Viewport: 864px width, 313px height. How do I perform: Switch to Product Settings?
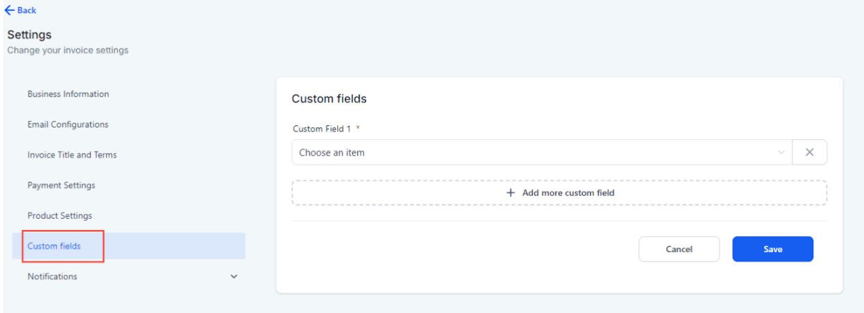tap(60, 216)
